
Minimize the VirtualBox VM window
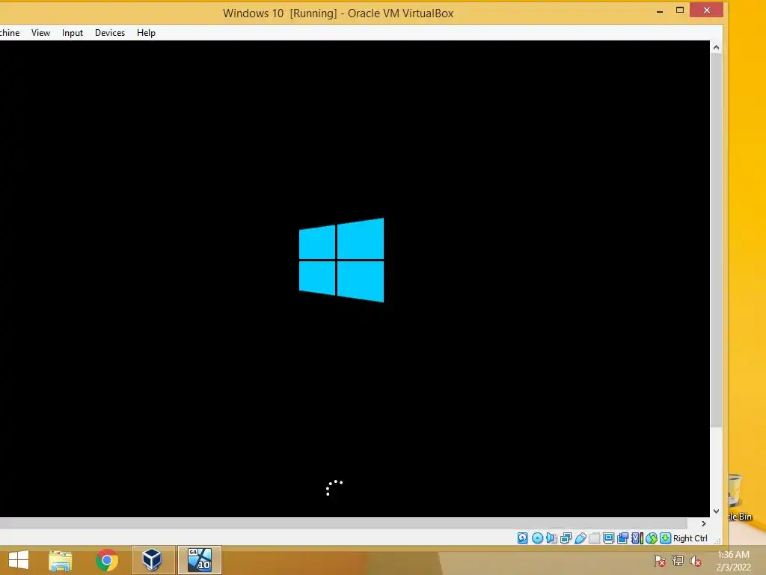click(660, 10)
